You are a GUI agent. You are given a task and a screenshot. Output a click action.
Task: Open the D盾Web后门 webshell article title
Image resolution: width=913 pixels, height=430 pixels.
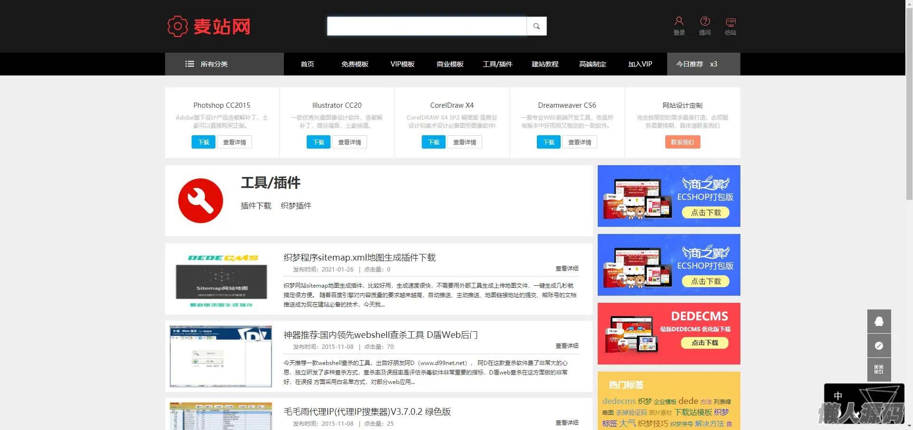[x=380, y=335]
